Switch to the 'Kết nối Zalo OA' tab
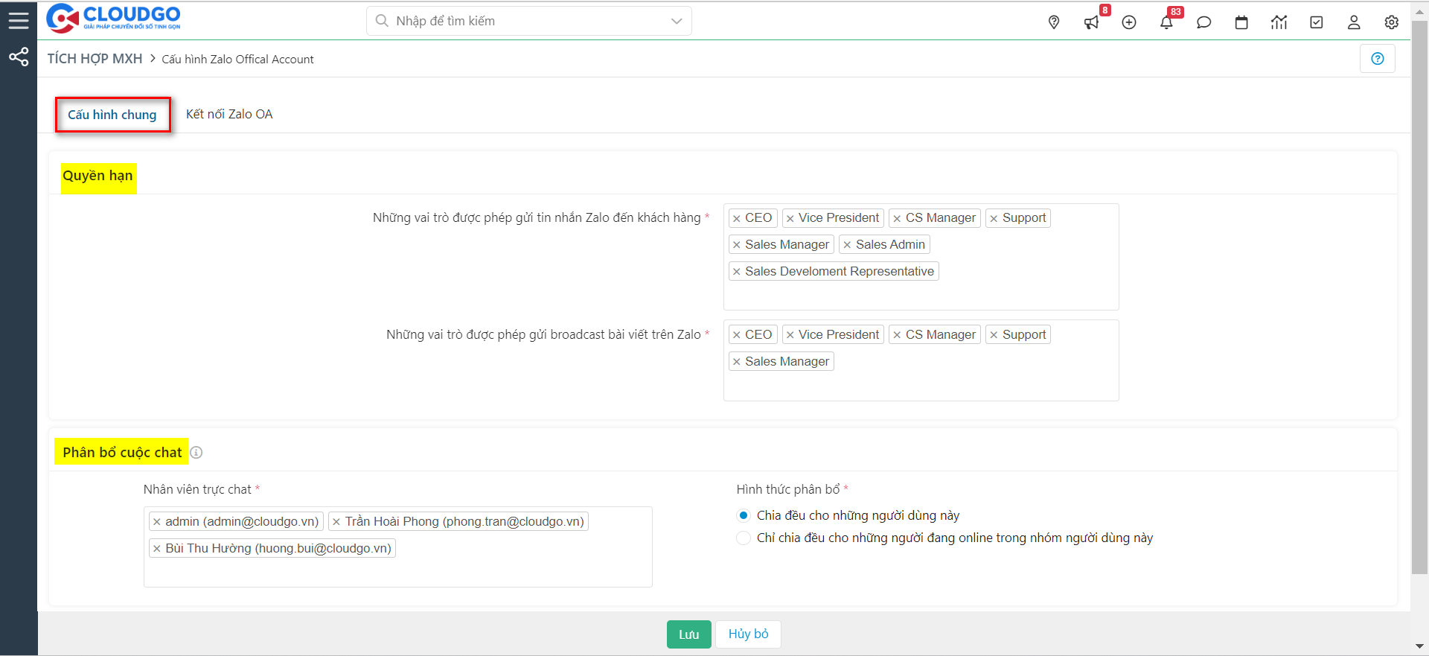 [x=229, y=114]
